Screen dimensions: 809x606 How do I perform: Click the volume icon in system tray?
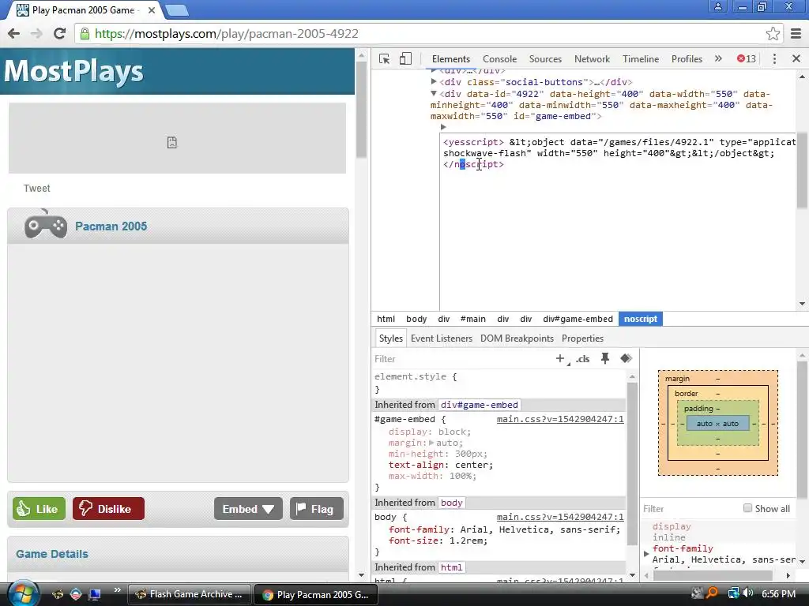coord(747,593)
